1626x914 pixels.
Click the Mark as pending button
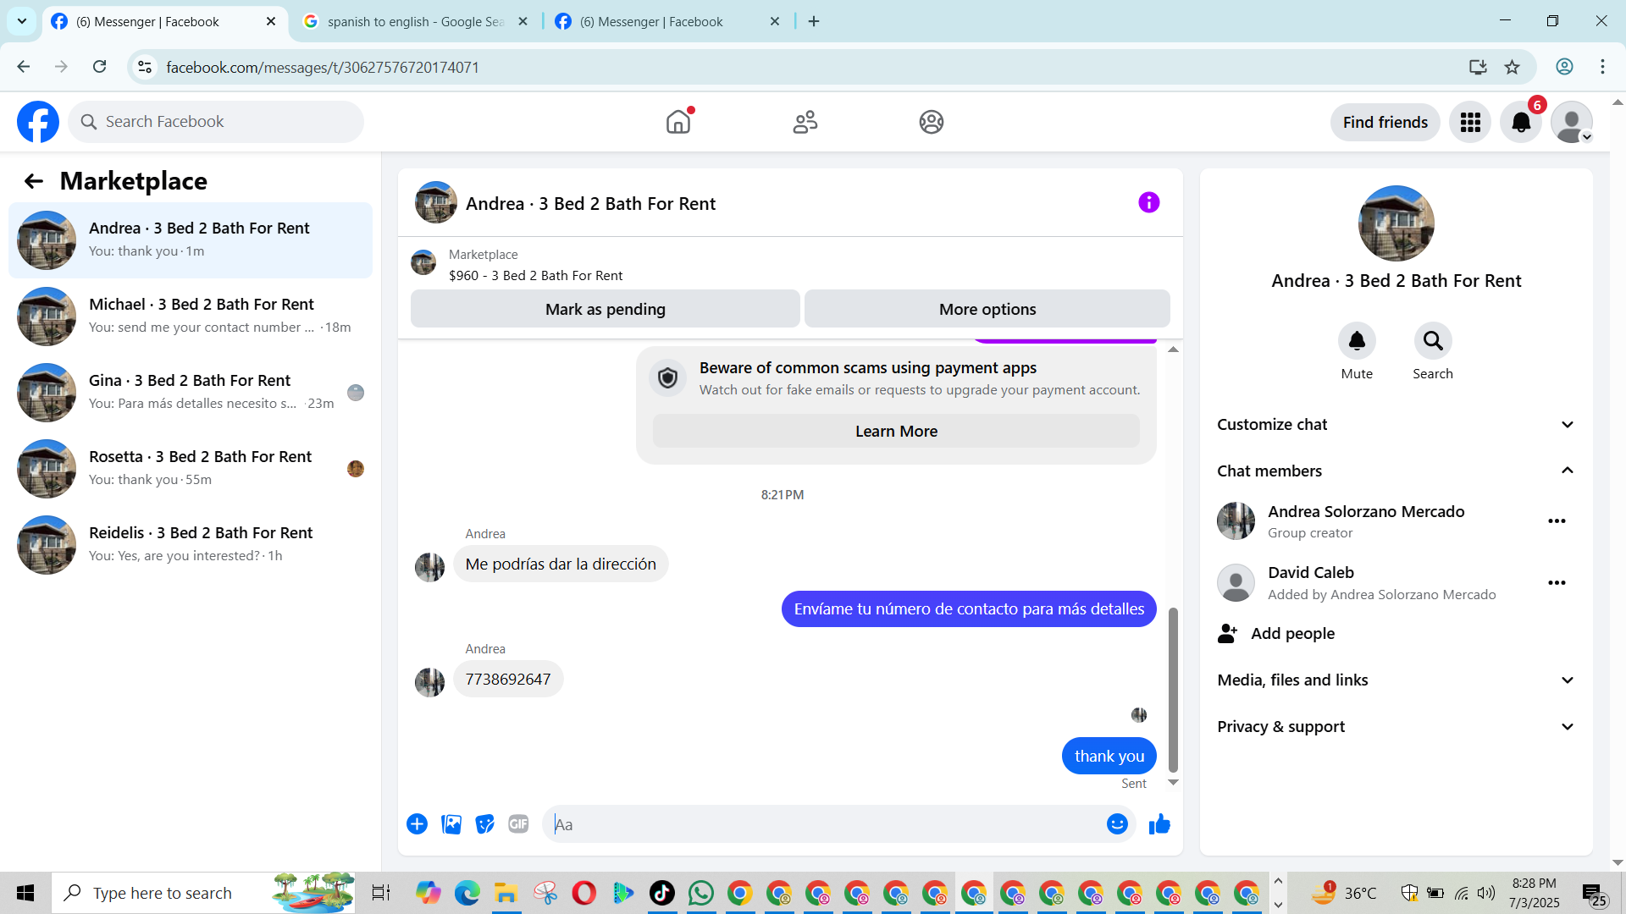click(x=605, y=310)
